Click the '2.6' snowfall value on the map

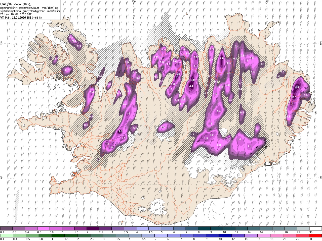click(222, 58)
